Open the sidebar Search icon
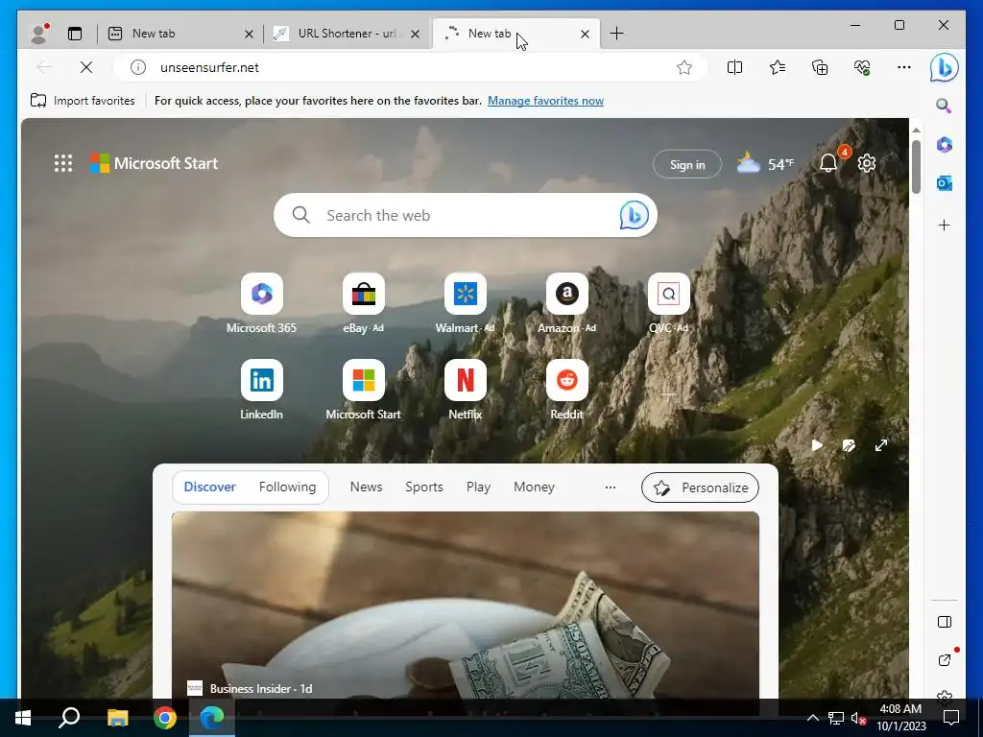The image size is (983, 737). click(945, 106)
